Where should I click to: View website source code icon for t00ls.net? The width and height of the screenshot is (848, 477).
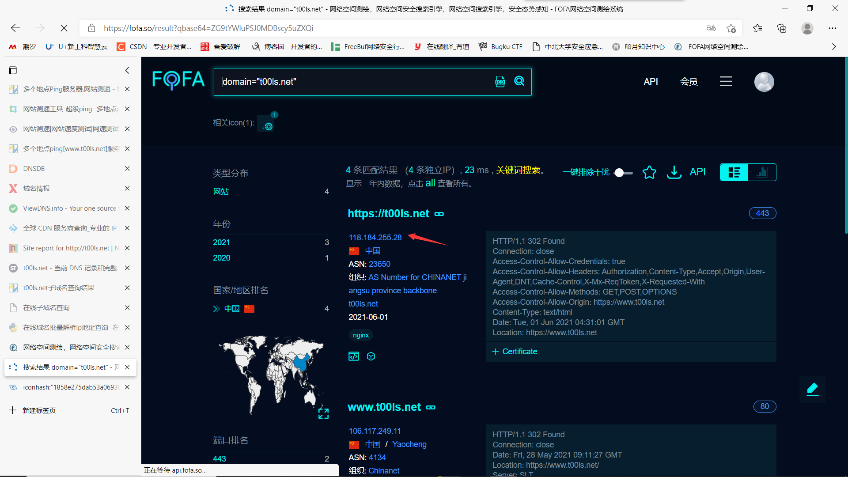pyautogui.click(x=354, y=356)
